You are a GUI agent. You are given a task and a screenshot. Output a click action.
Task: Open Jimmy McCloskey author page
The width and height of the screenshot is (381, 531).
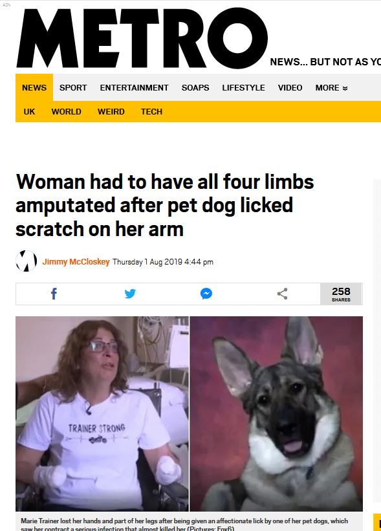coord(76,262)
